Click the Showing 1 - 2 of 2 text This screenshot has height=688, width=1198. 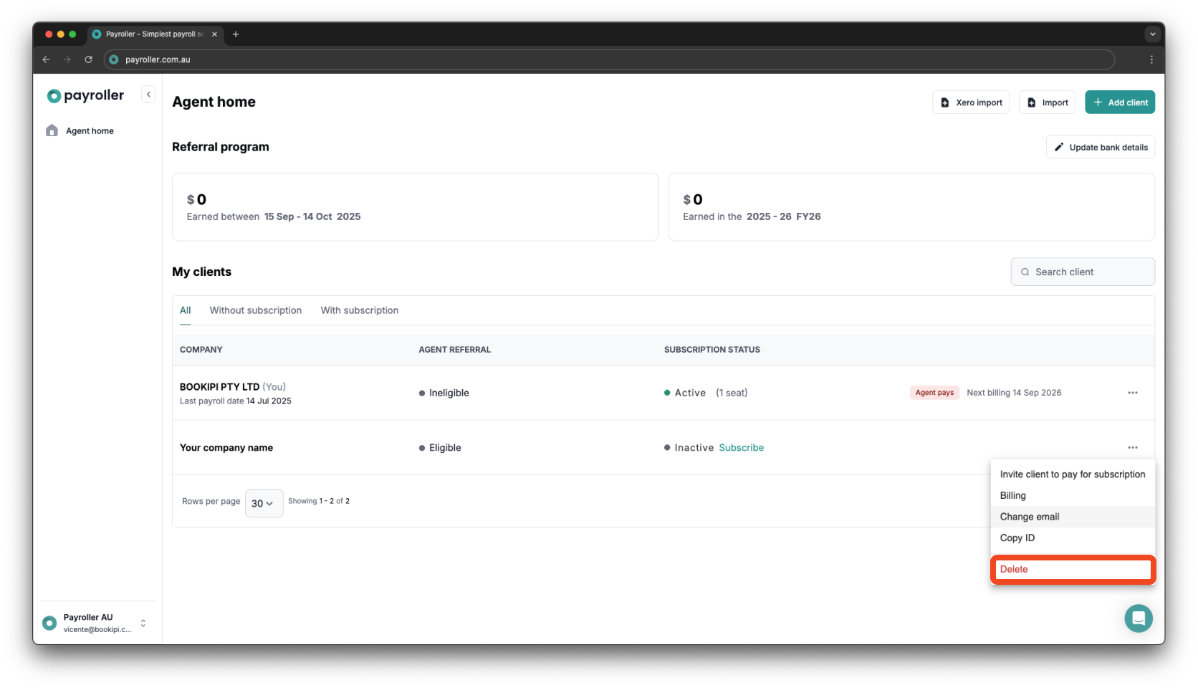(319, 501)
